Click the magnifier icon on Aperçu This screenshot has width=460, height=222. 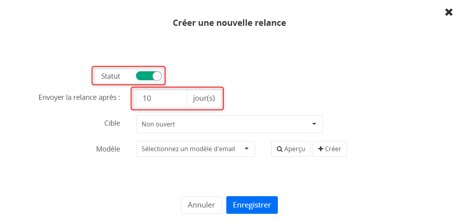coord(280,149)
